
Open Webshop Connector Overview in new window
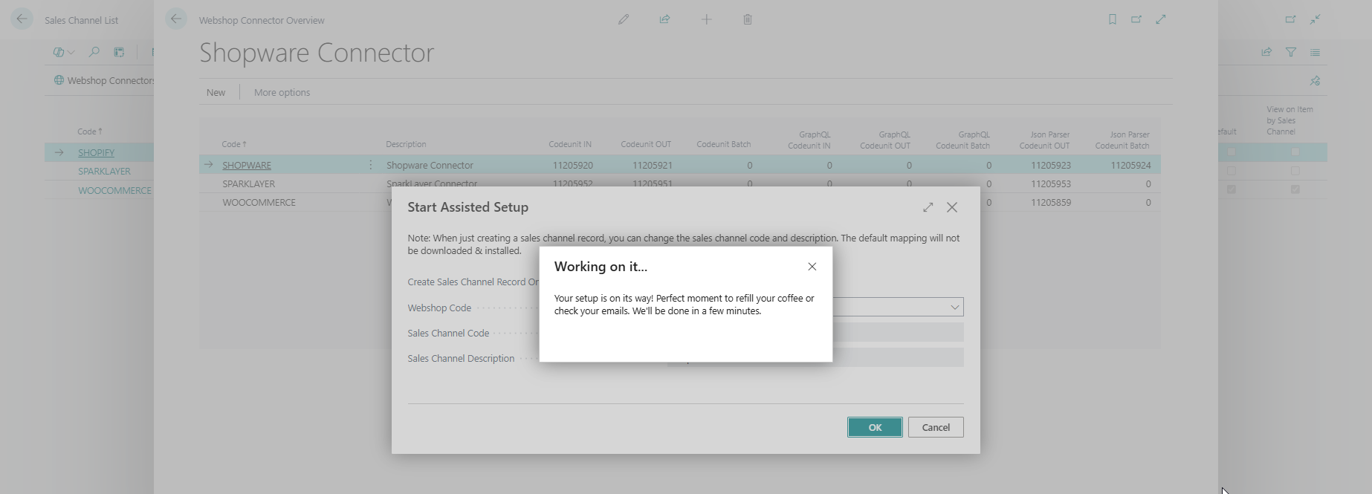1136,19
